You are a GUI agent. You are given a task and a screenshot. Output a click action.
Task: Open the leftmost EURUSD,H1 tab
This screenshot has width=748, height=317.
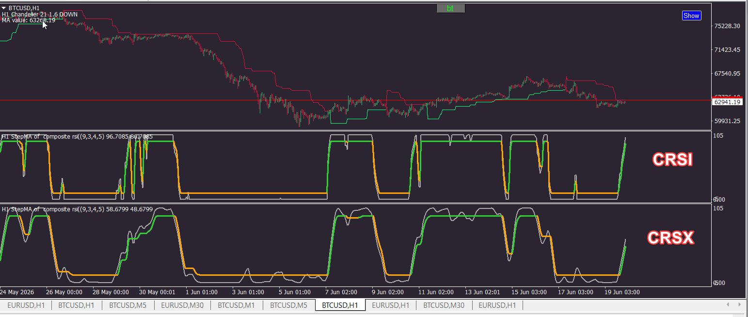tap(26, 305)
